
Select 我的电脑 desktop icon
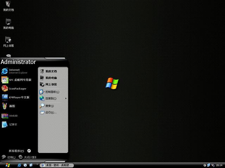(8, 24)
